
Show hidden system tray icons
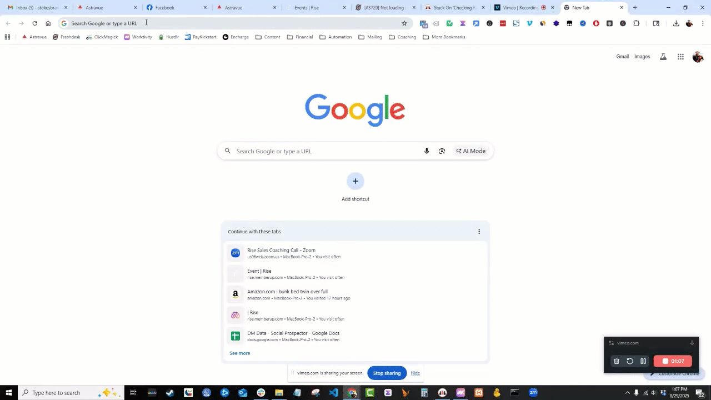[628, 393]
